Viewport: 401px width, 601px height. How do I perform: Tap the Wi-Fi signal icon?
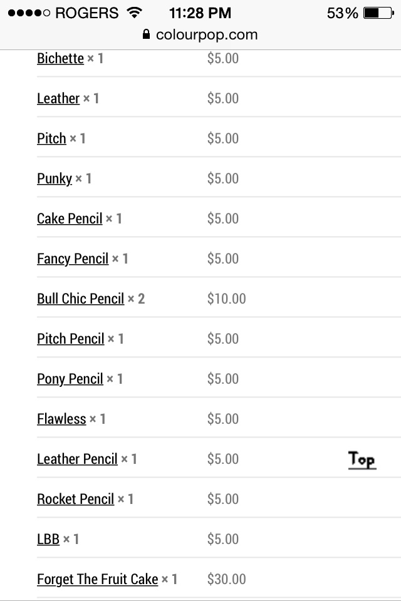click(x=134, y=13)
